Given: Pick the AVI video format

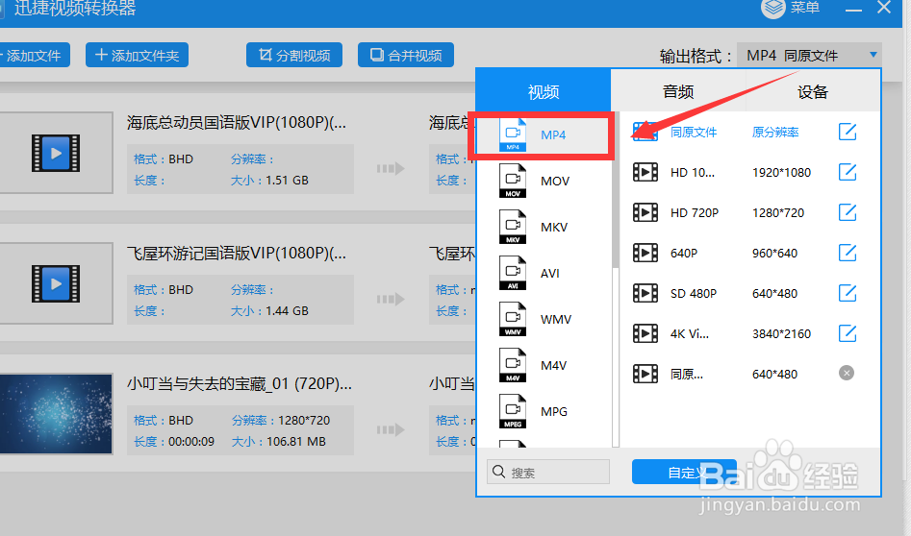Looking at the screenshot, I should [544, 273].
